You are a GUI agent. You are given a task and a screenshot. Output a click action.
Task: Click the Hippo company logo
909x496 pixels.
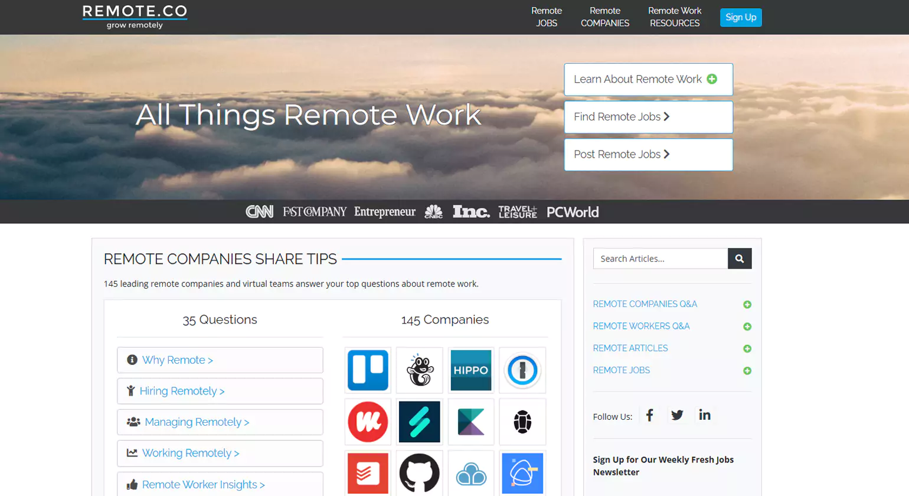click(x=471, y=371)
